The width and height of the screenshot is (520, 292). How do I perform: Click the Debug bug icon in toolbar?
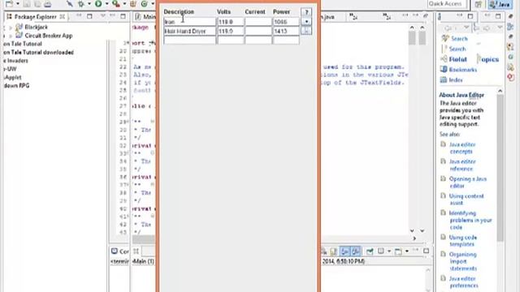(x=81, y=4)
